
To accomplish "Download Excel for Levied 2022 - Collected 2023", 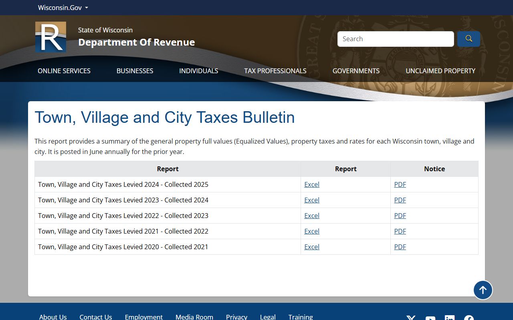I will pos(312,216).
